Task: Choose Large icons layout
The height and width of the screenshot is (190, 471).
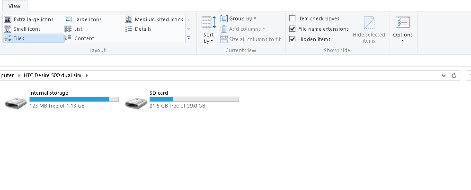Action: tap(83, 19)
